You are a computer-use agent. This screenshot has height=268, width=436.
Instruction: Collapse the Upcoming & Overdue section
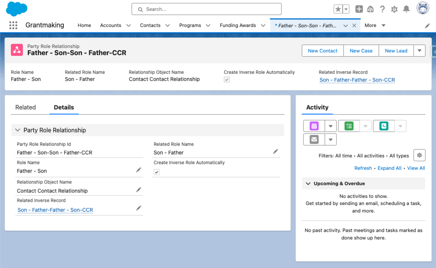pyautogui.click(x=308, y=184)
